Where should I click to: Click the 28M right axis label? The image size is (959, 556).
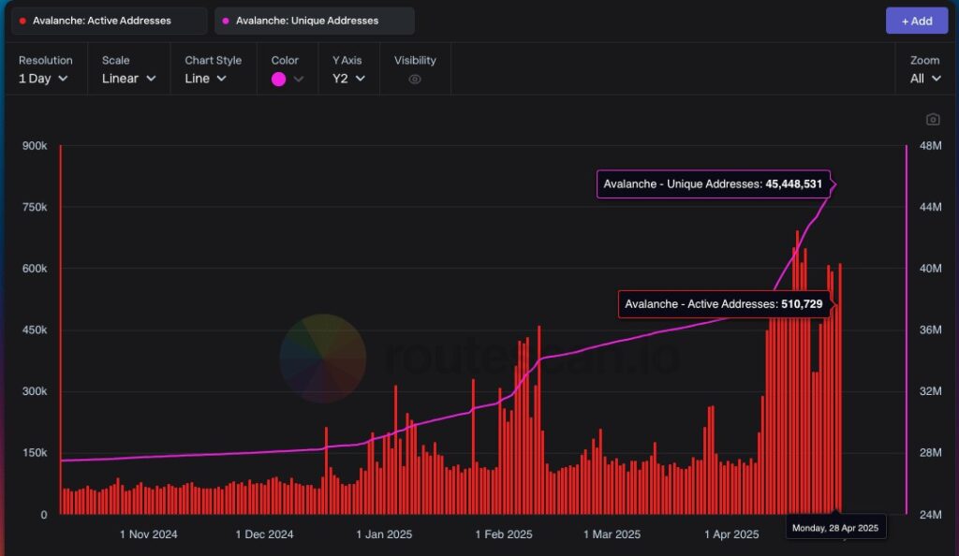click(930, 453)
